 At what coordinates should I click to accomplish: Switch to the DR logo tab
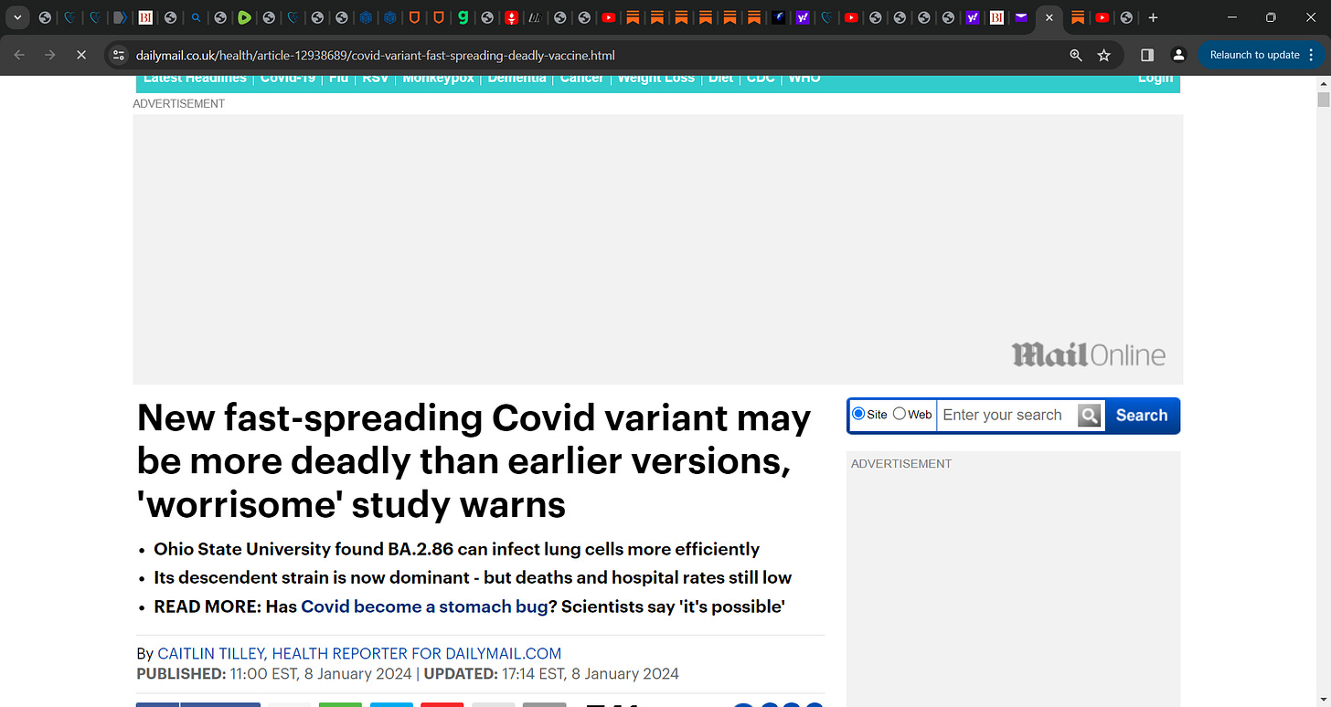coord(536,17)
